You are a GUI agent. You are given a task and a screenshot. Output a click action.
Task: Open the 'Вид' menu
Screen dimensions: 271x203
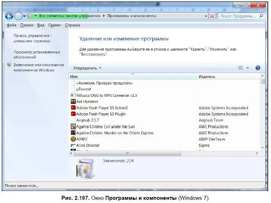coord(41,25)
